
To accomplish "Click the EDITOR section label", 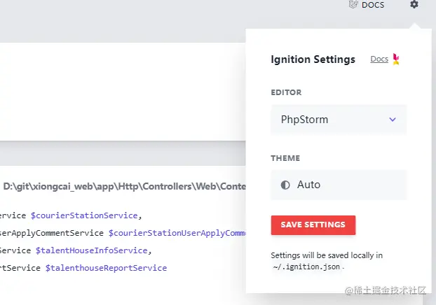I will point(286,92).
